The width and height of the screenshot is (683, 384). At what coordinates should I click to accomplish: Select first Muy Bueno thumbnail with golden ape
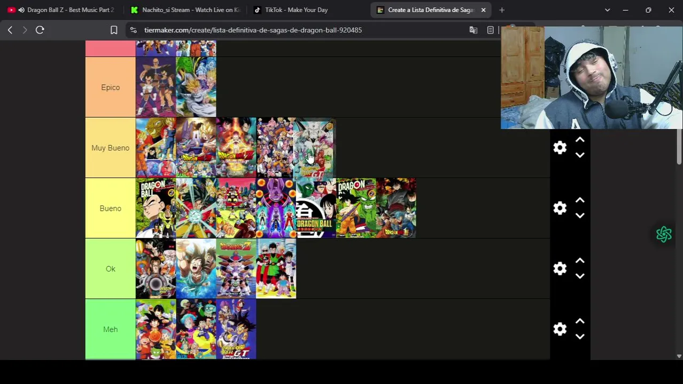(156, 148)
